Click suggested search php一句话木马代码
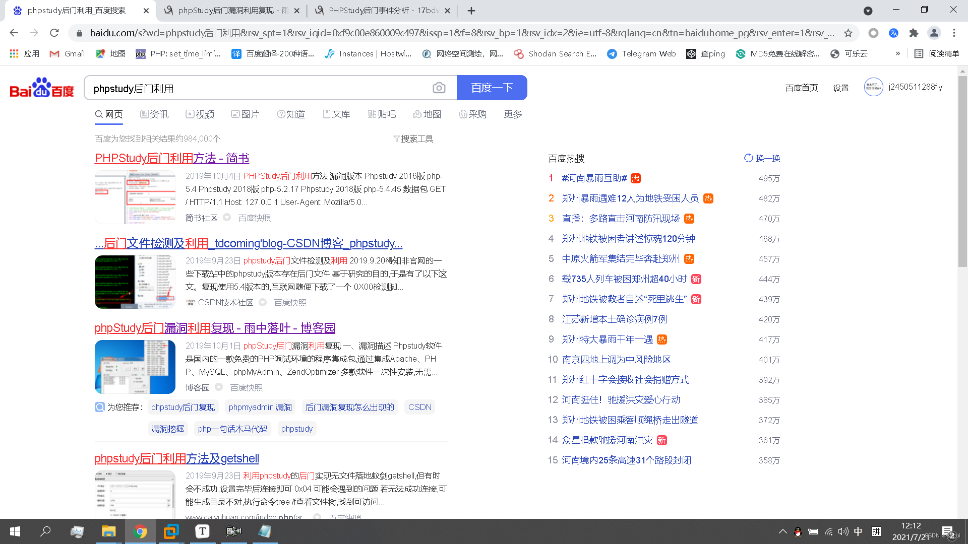This screenshot has height=544, width=968. tap(232, 429)
